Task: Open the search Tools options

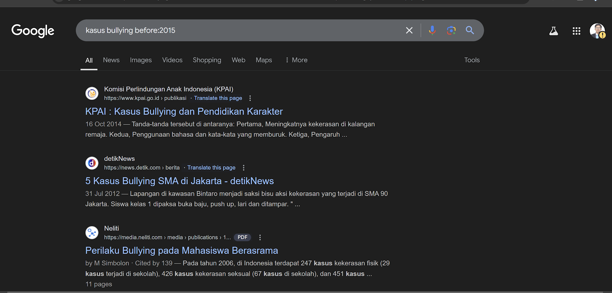Action: pyautogui.click(x=472, y=60)
